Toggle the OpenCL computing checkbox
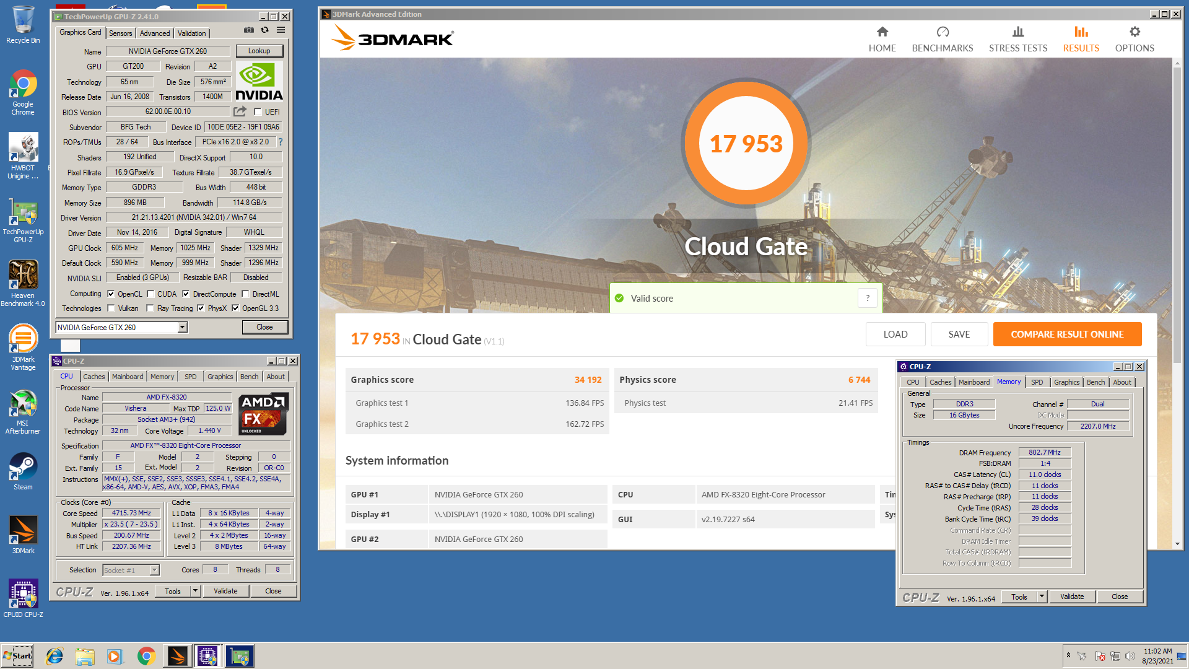Viewport: 1189px width, 669px height. coord(111,294)
